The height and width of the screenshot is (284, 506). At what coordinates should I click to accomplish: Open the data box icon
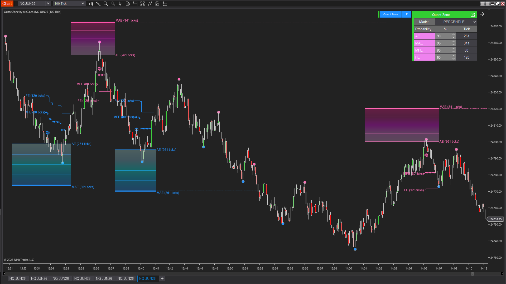pos(128,4)
